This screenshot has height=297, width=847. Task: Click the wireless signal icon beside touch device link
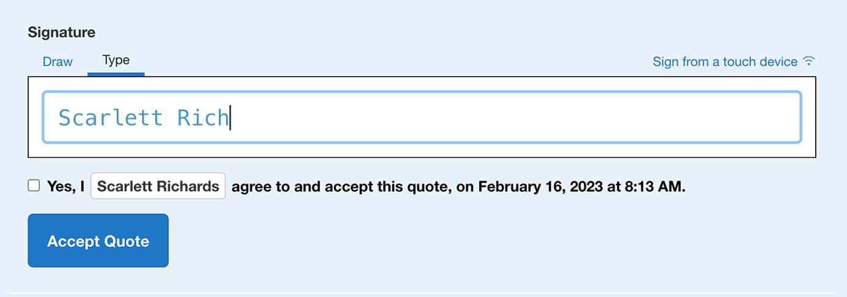click(x=809, y=61)
